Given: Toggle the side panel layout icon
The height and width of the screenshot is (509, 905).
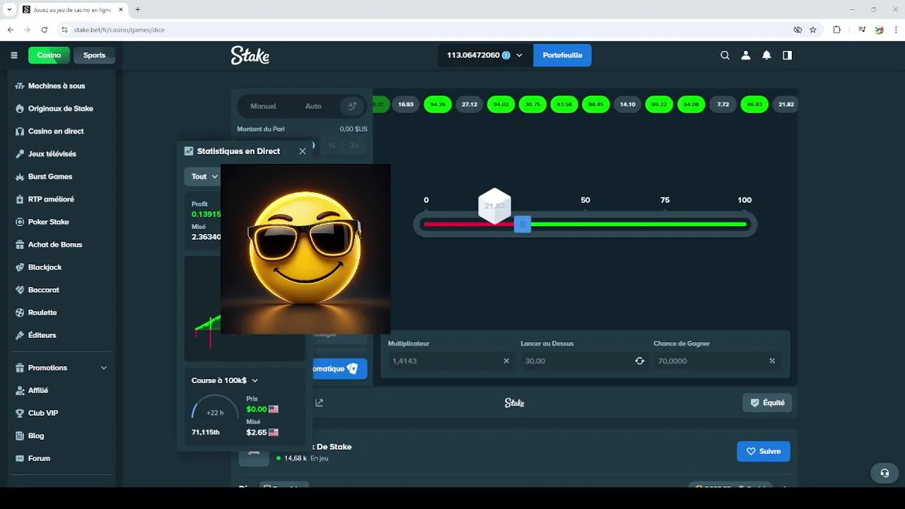Looking at the screenshot, I should (787, 55).
